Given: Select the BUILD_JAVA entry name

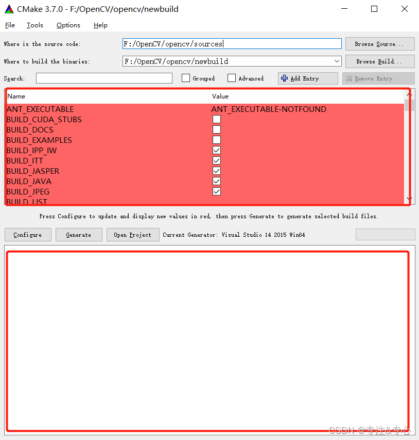Looking at the screenshot, I should 29,182.
